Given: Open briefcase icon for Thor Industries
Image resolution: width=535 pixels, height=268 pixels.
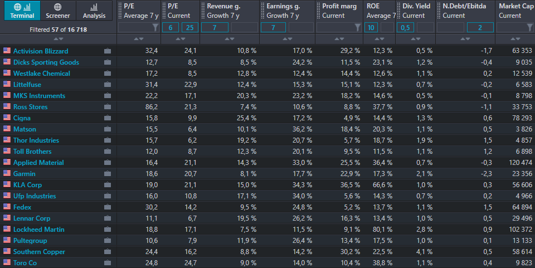Looking at the screenshot, I should 108,140.
